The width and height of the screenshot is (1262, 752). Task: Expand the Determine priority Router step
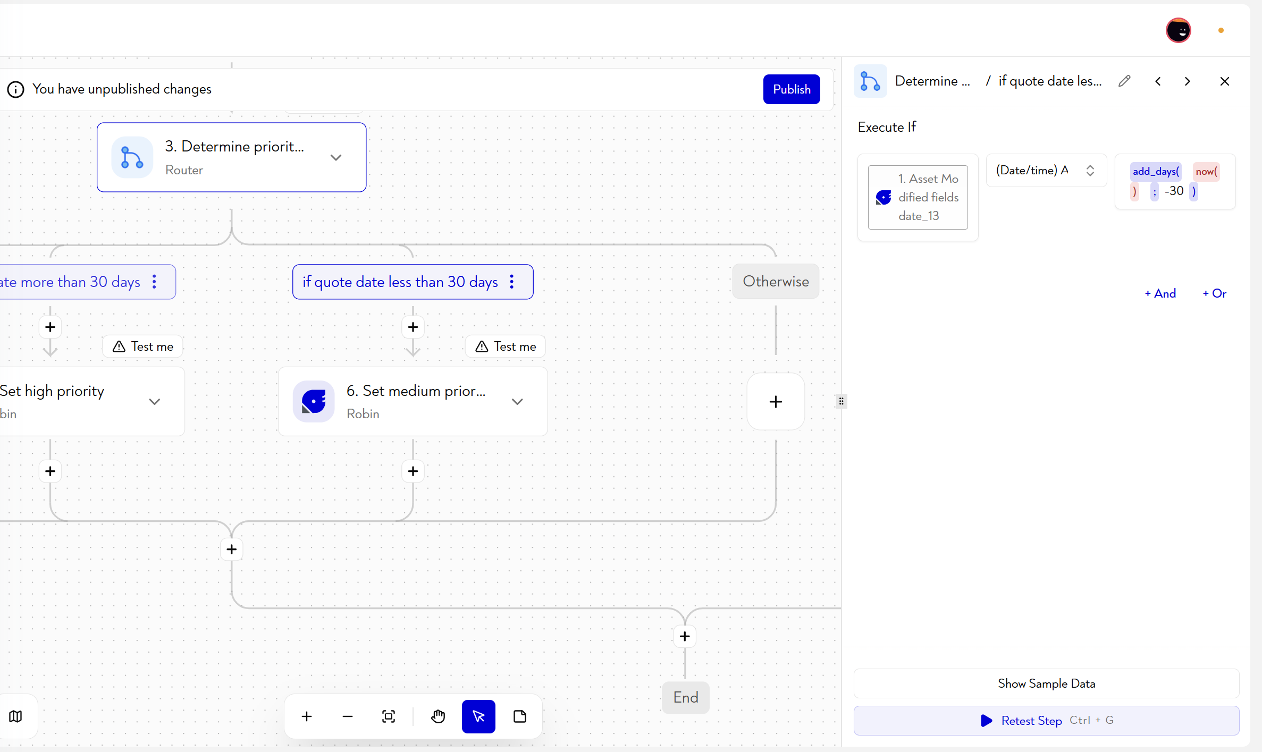click(x=336, y=158)
